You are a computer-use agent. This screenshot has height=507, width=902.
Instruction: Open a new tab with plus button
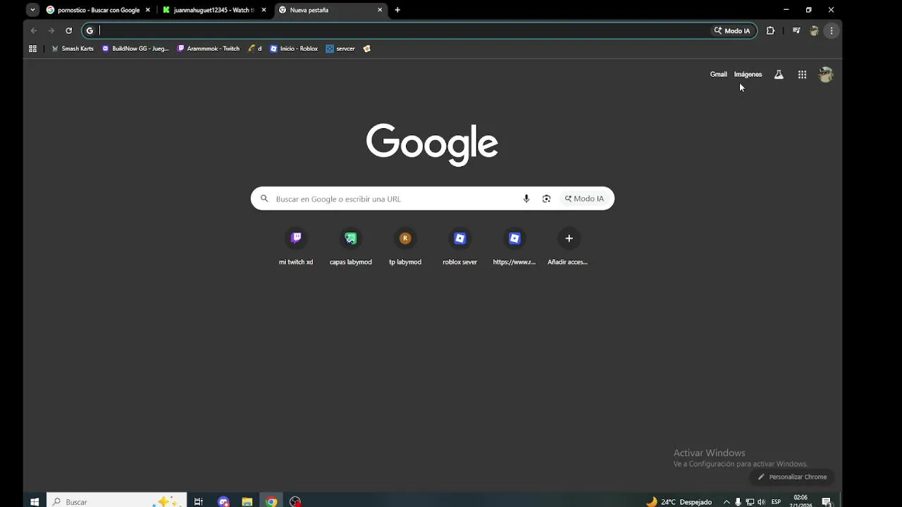click(397, 10)
